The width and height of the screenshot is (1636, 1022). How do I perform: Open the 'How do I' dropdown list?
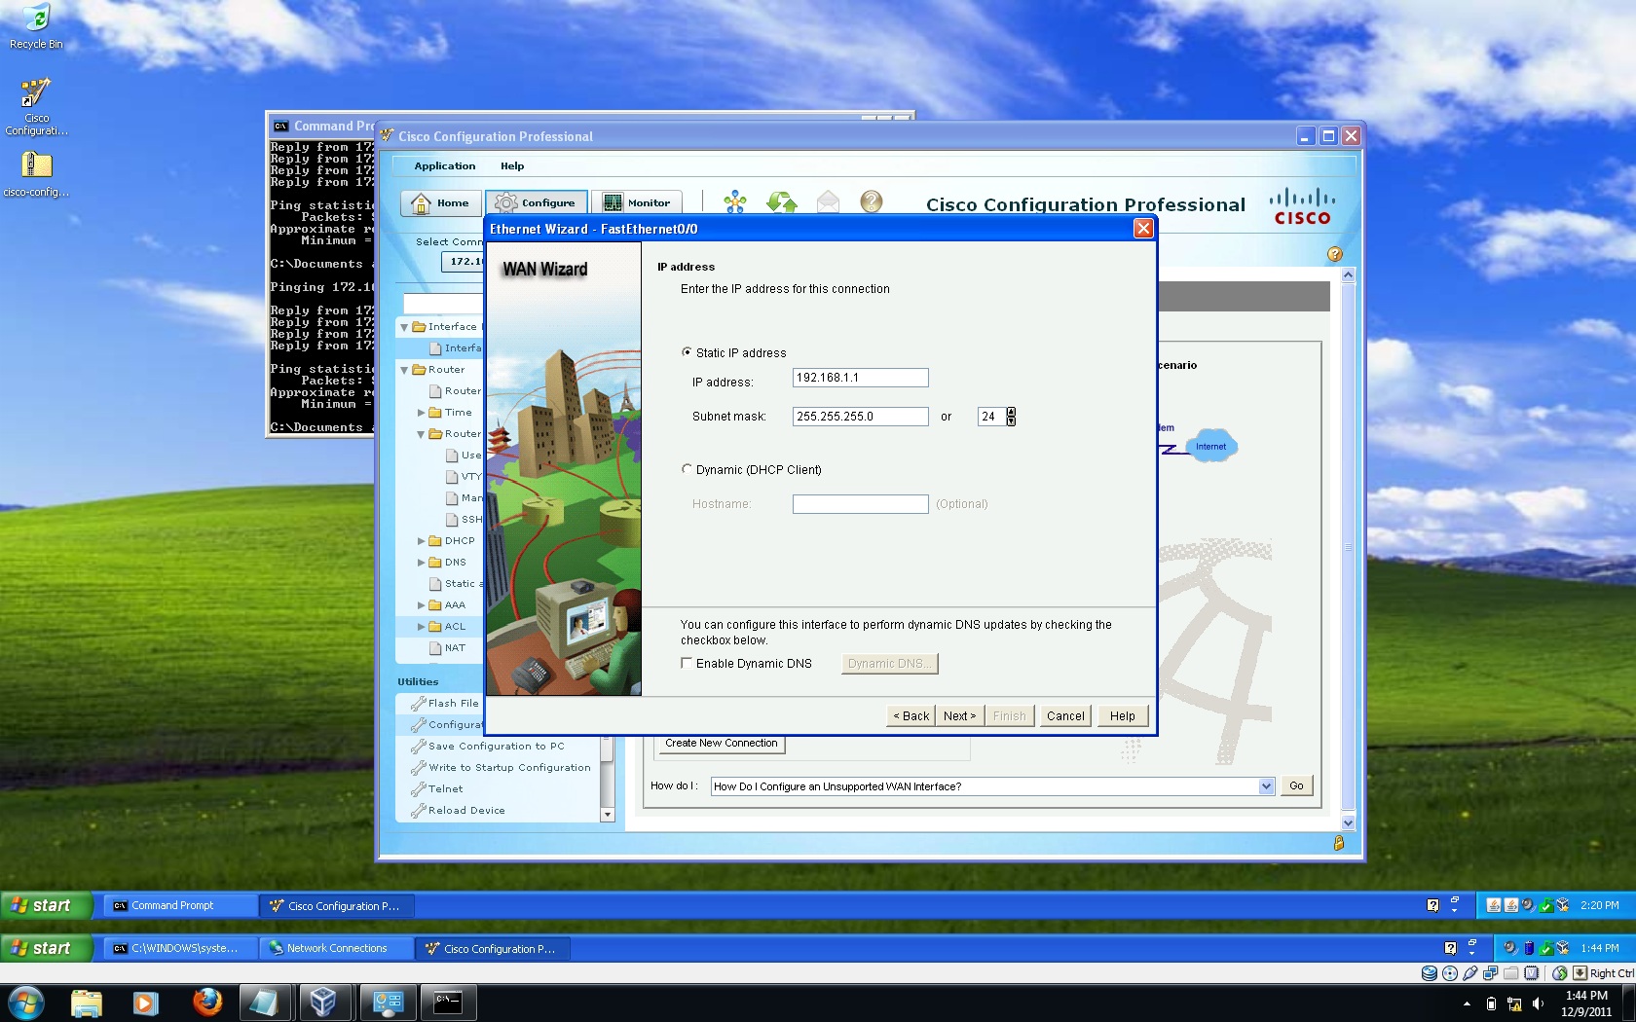tap(1266, 786)
